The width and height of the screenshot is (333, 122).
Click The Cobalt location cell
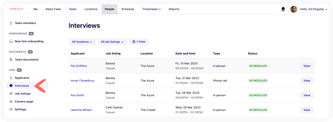148,110
